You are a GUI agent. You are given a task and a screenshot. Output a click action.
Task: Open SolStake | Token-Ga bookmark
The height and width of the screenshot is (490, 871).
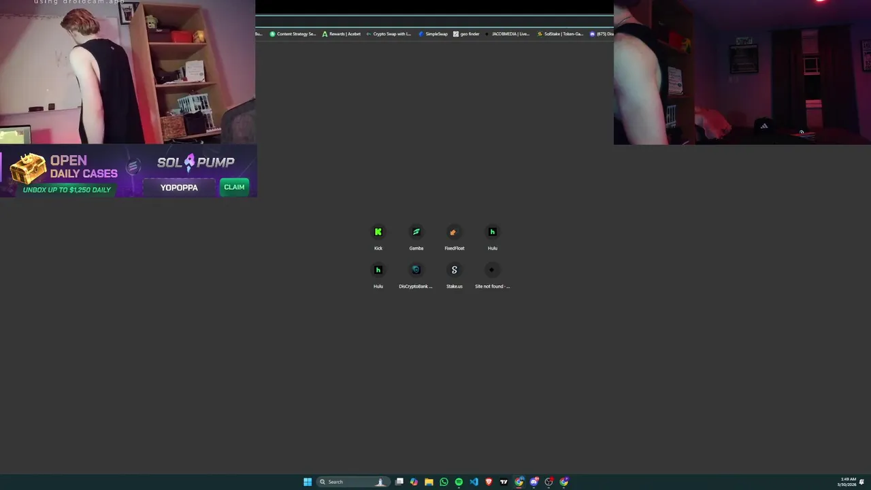pyautogui.click(x=560, y=34)
